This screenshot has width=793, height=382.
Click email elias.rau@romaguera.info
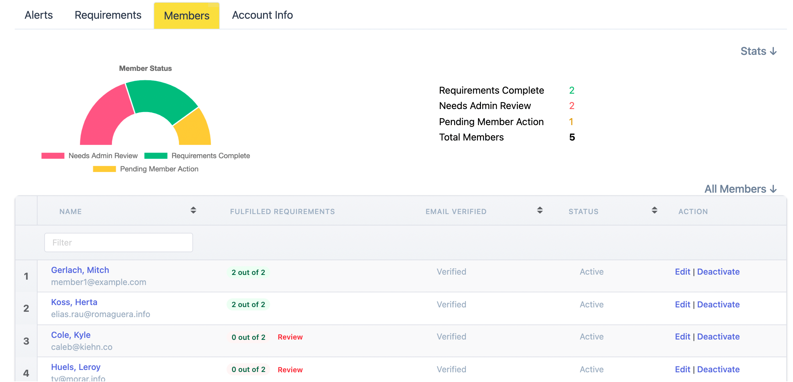click(x=101, y=314)
